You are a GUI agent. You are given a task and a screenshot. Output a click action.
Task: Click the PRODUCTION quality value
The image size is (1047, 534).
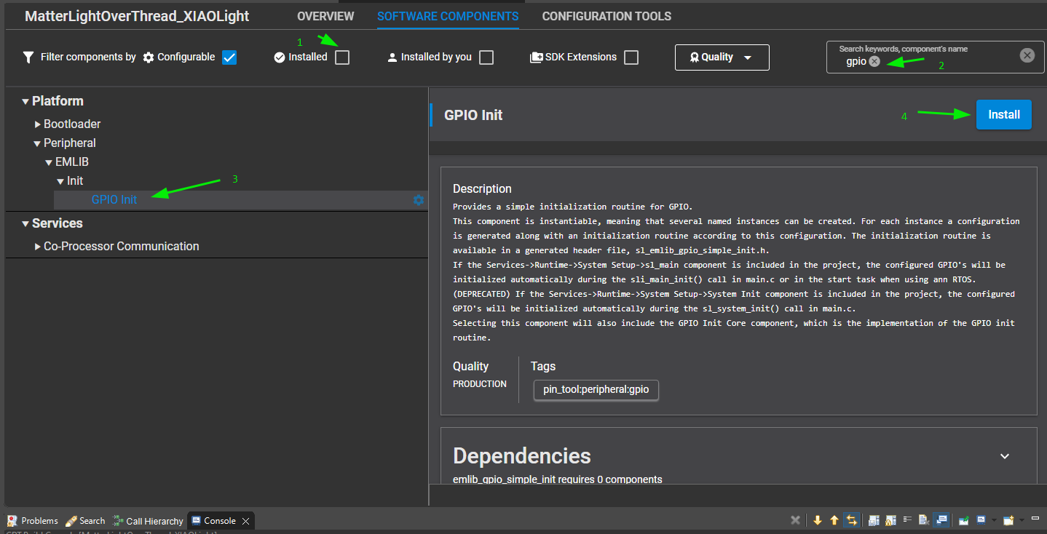click(480, 384)
